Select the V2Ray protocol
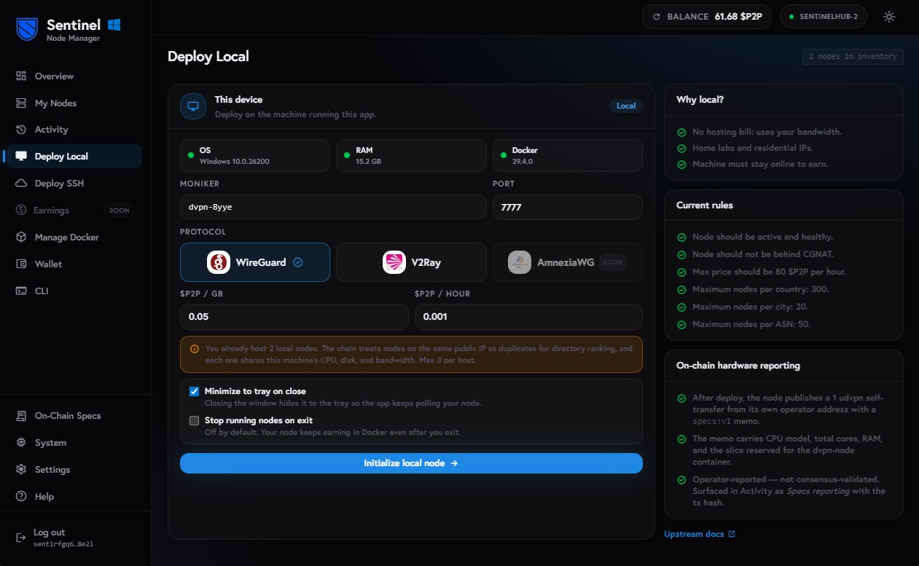 (x=411, y=262)
